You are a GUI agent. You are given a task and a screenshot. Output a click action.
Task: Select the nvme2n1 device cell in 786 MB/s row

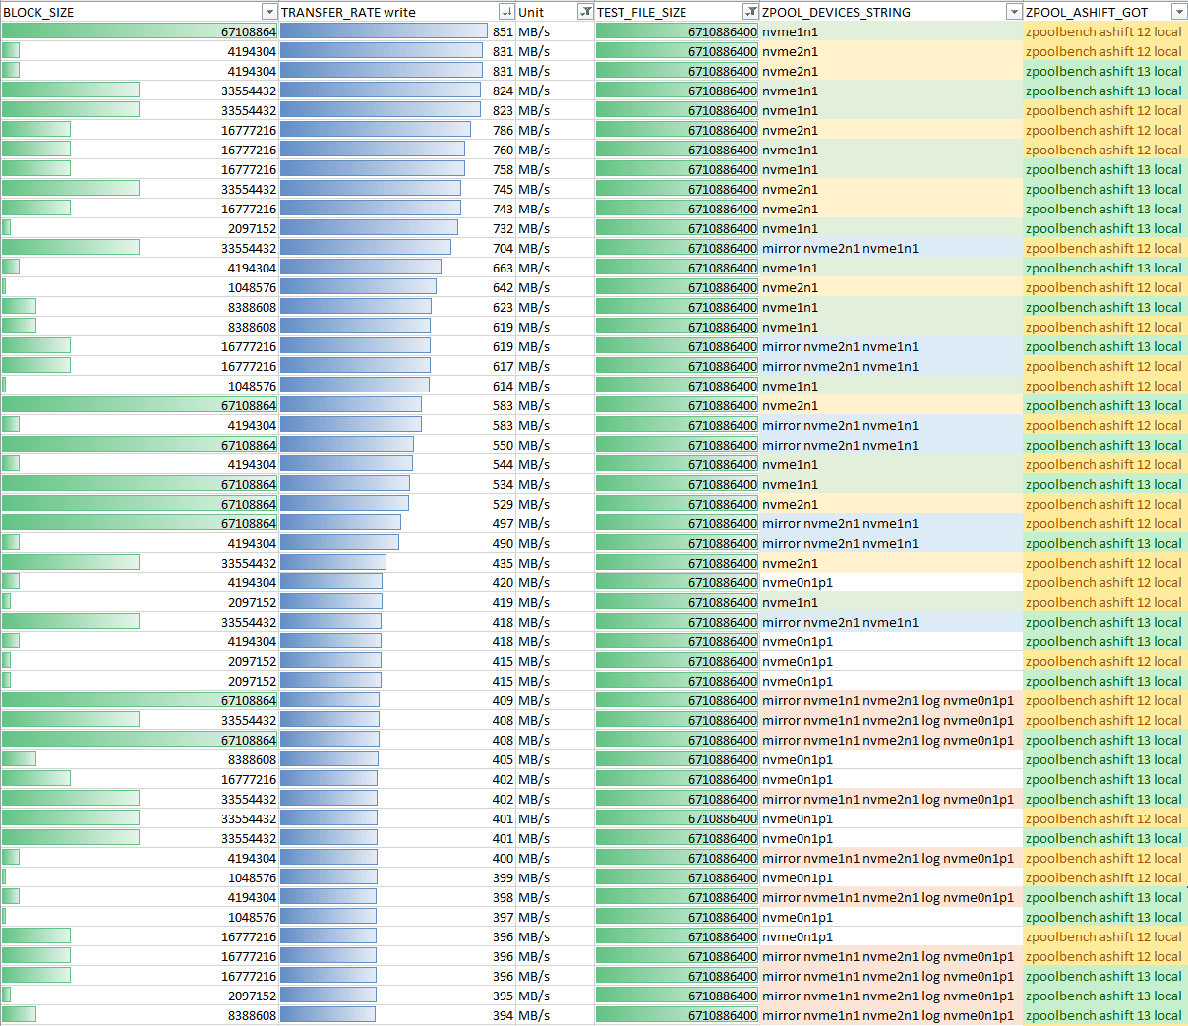pyautogui.click(x=891, y=130)
